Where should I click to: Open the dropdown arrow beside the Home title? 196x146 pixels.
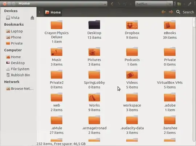point(105,4)
